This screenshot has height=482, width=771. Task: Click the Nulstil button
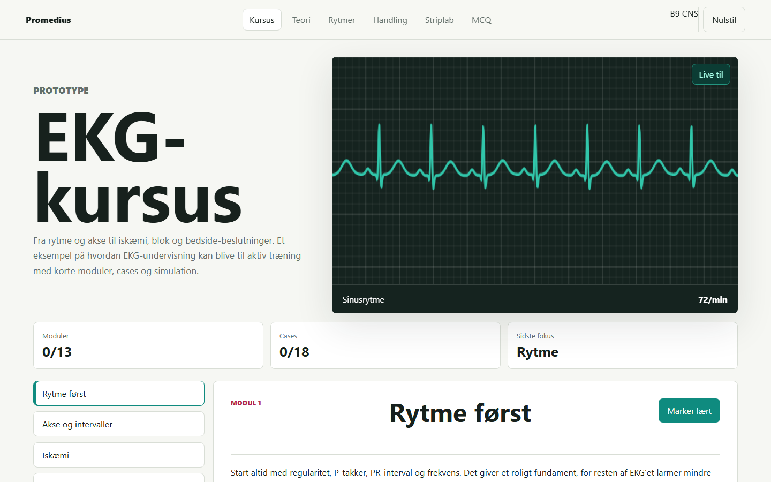(724, 20)
